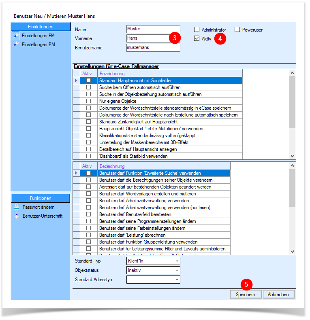Open Einstellungen PM label in sidebar
The width and height of the screenshot is (310, 320).
point(38,44)
